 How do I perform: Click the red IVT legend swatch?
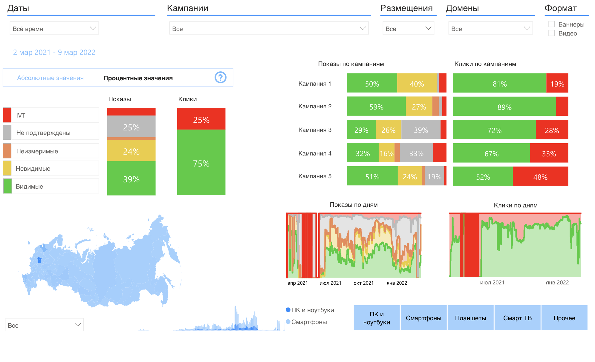[x=7, y=115]
